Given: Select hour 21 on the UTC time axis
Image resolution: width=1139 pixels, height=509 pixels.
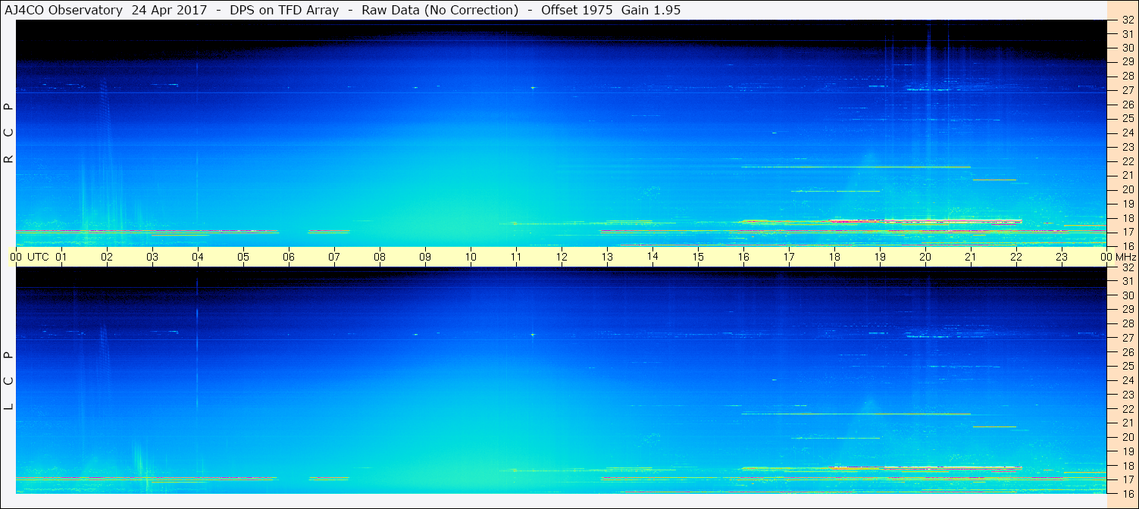Looking at the screenshot, I should tap(971, 257).
